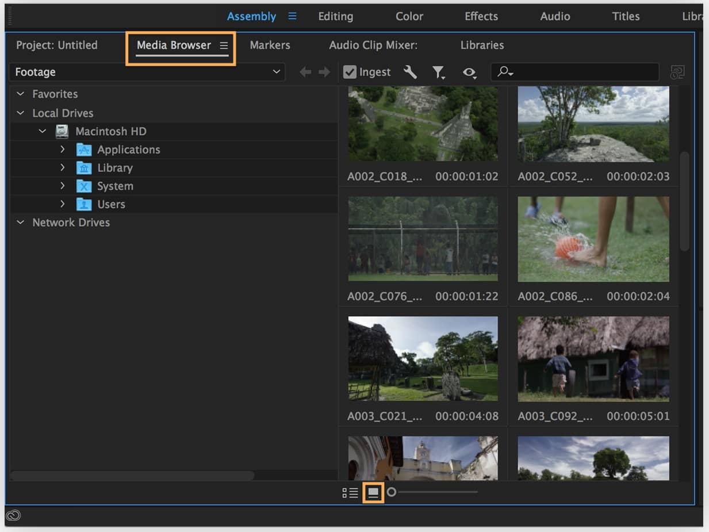Collapse the Network Drives section
Image resolution: width=709 pixels, height=532 pixels.
[x=21, y=222]
